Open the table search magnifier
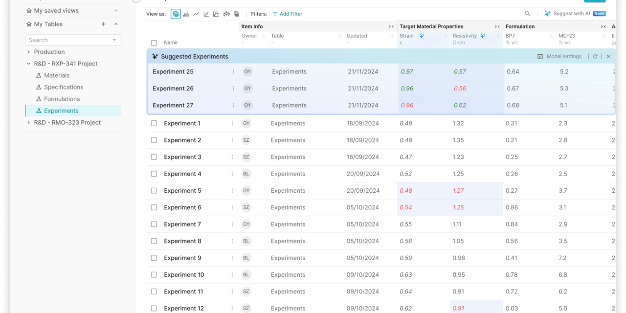The width and height of the screenshot is (626, 313). click(527, 14)
